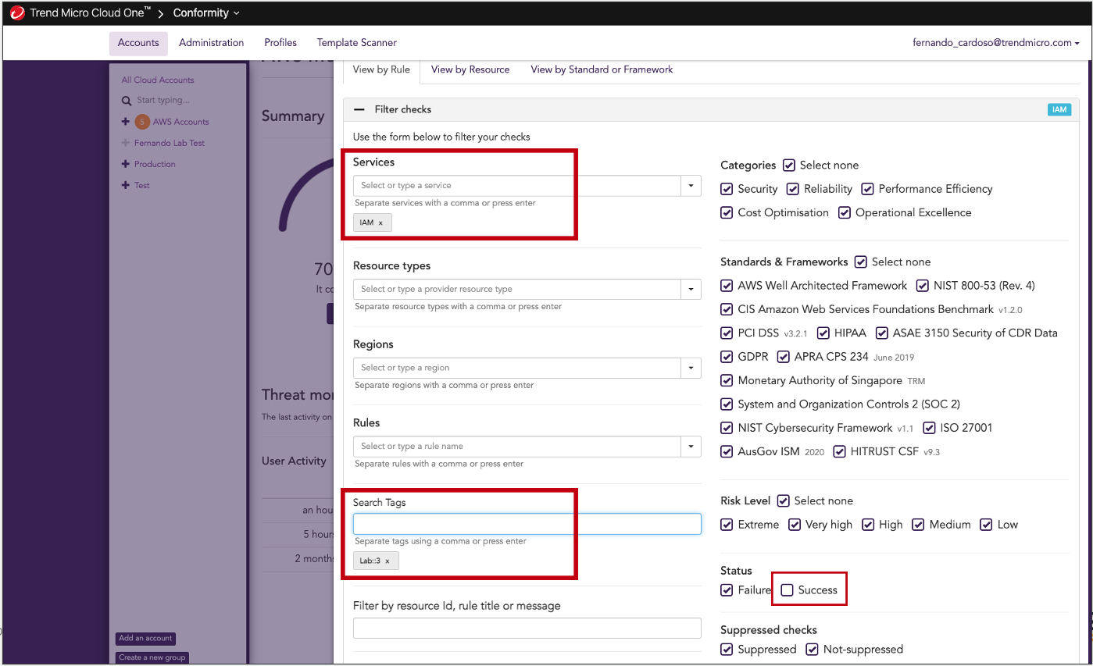Click the Trend Micro logo icon

pos(16,12)
